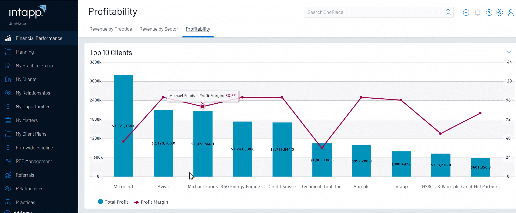
Task: Click the Credit Suisse profit bar
Action: point(282,149)
